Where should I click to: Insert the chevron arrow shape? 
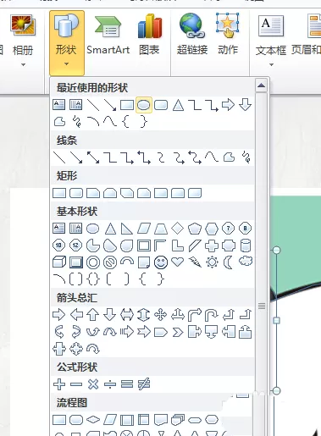click(178, 332)
